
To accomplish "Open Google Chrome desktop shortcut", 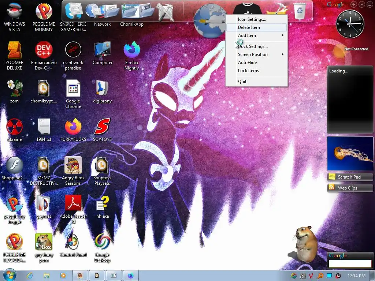I will tap(73, 94).
